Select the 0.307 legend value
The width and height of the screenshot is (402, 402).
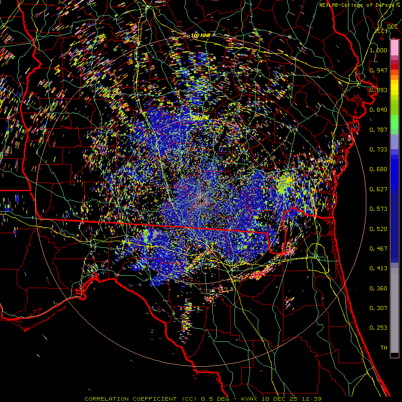coord(378,308)
